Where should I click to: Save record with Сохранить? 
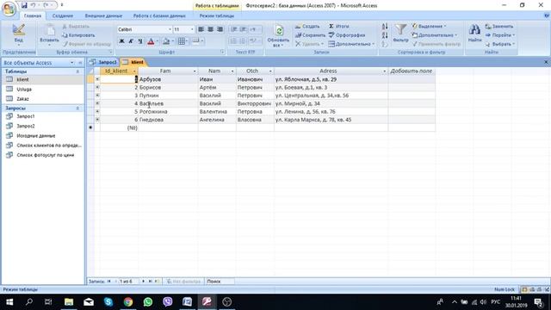(310, 35)
